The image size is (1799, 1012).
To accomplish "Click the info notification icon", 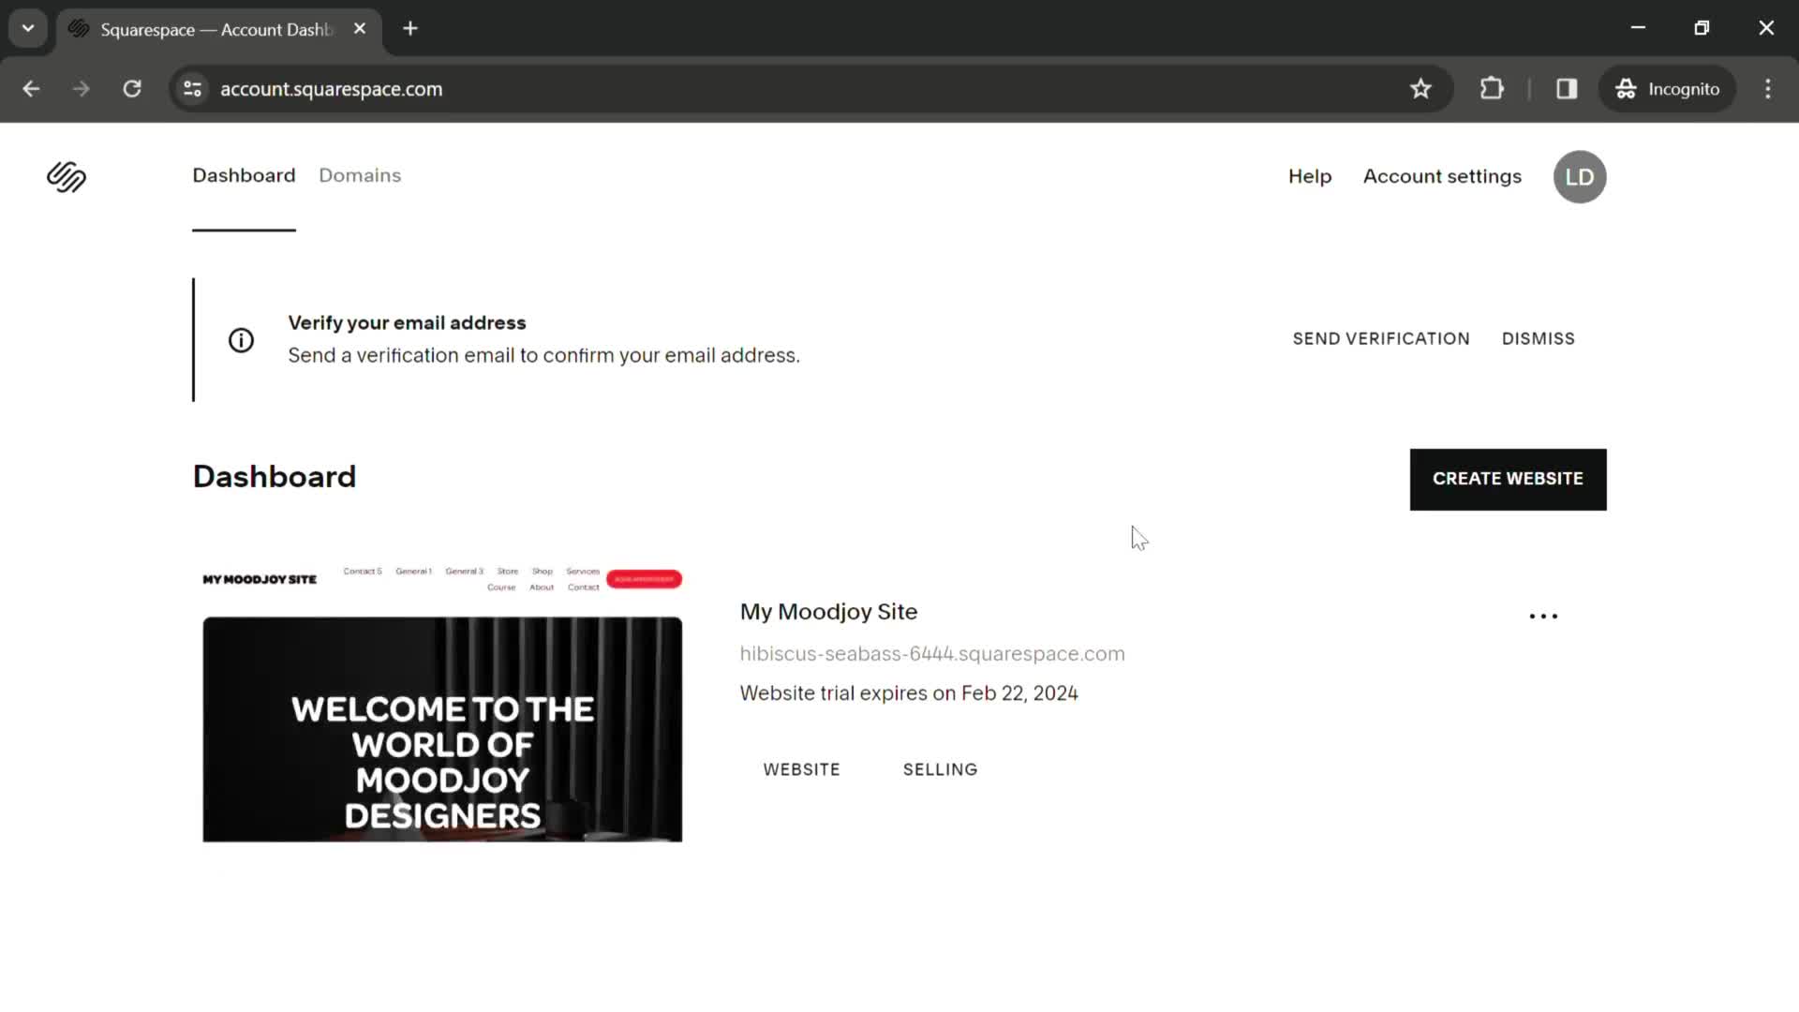I will tap(242, 340).
